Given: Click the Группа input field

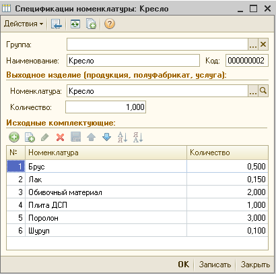Looking at the screenshot, I should tap(158, 44).
